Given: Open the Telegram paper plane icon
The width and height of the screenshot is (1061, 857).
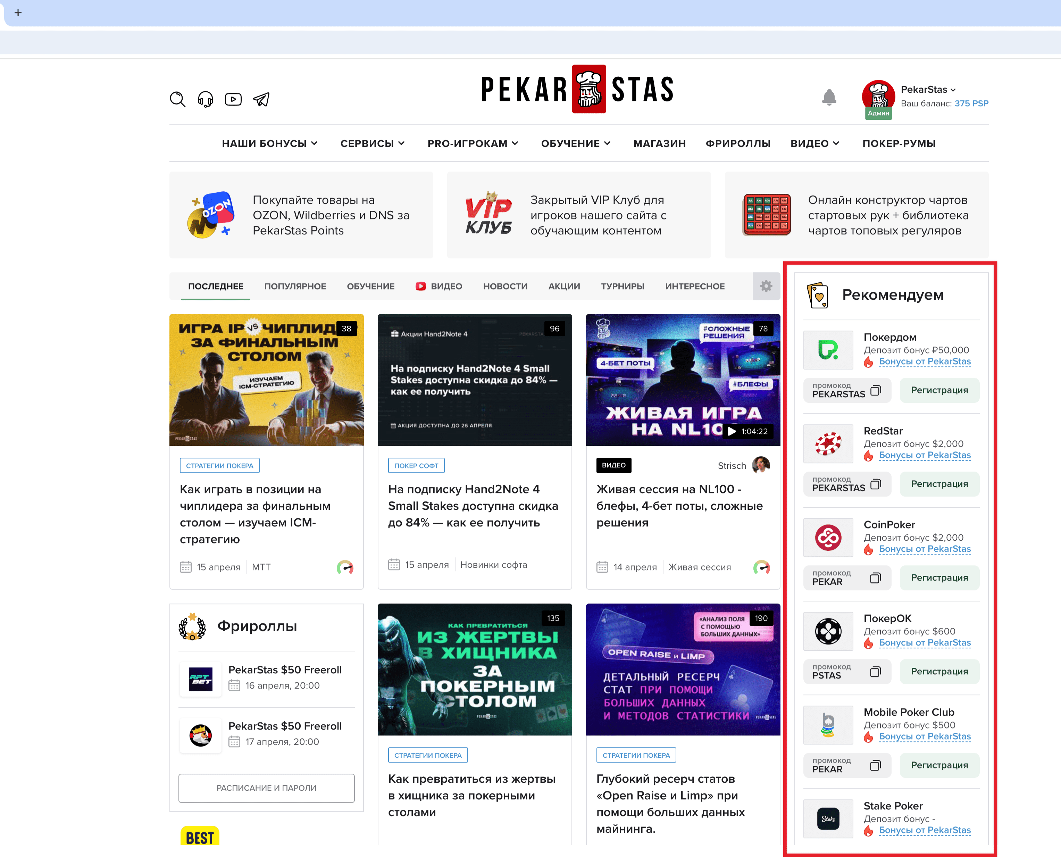Looking at the screenshot, I should coord(261,99).
